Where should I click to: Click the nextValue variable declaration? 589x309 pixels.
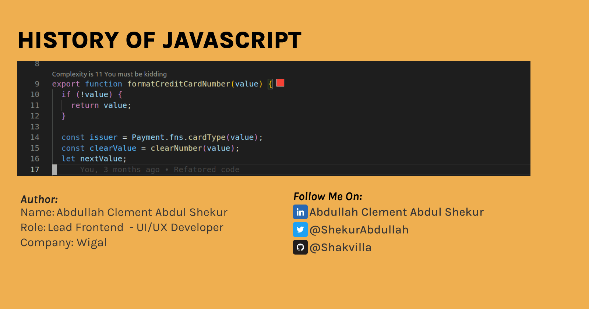[101, 159]
